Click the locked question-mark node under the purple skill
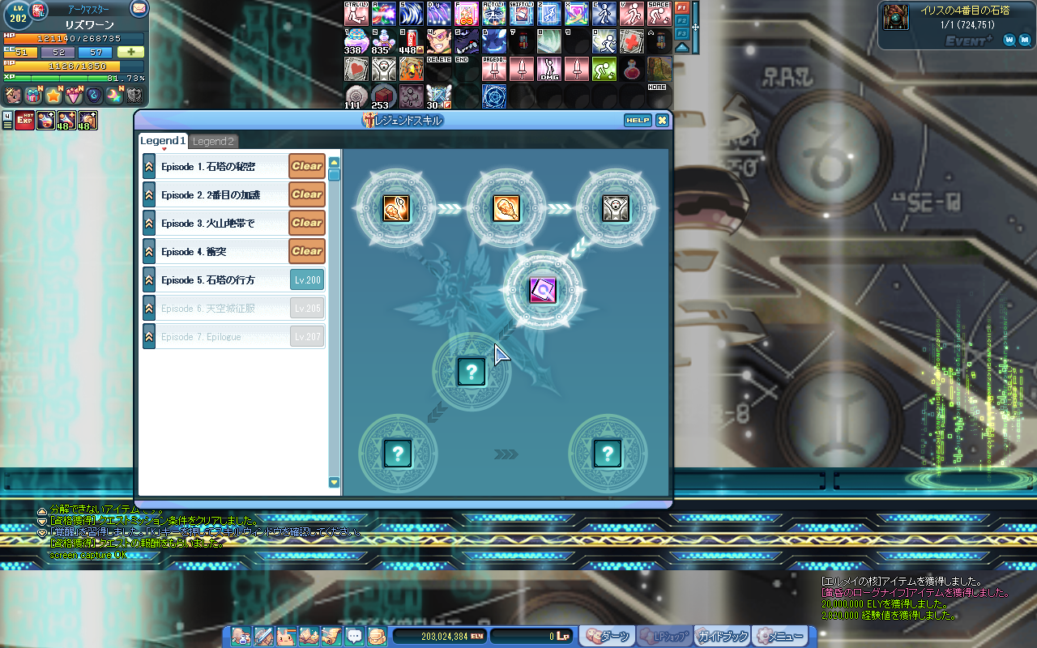Screen dimensions: 1037x648 [472, 372]
